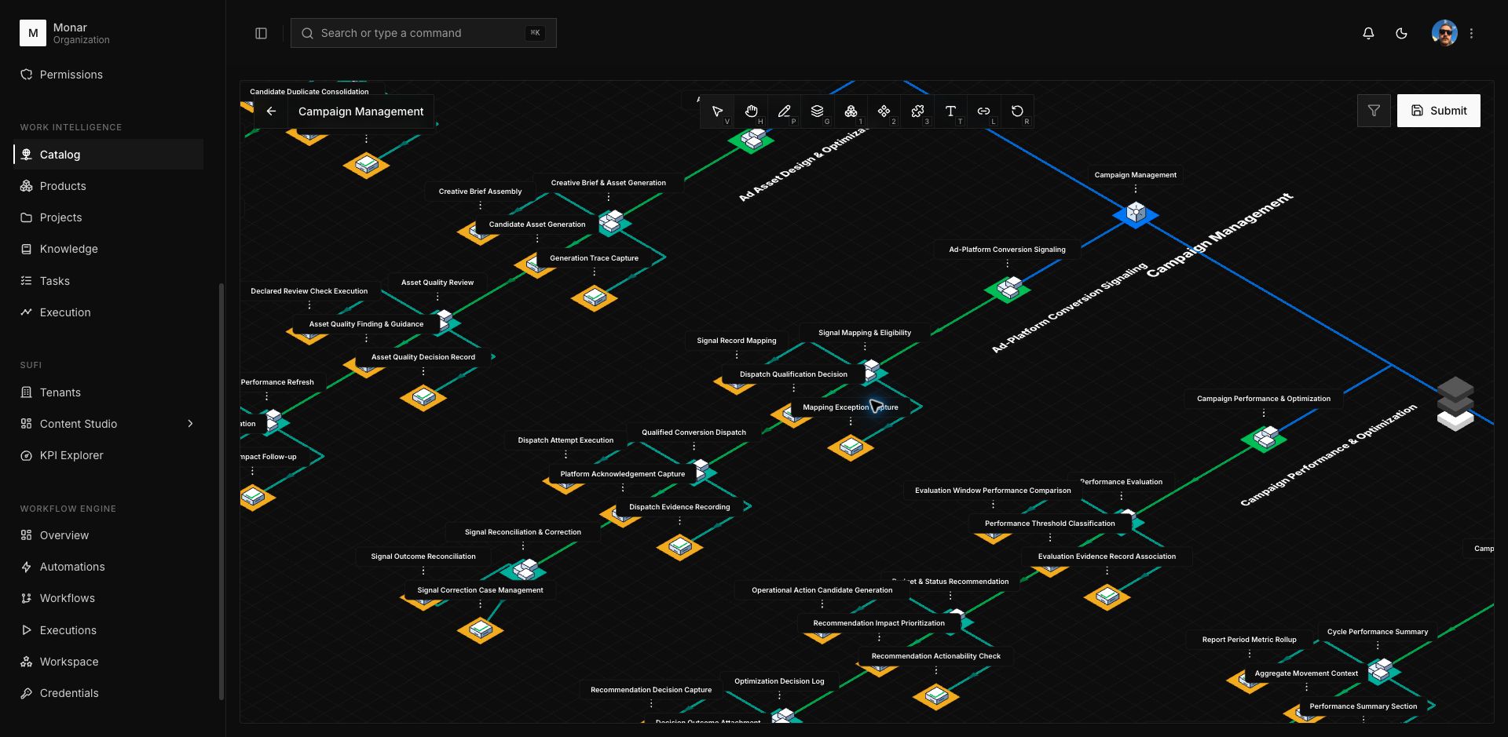Screen dimensions: 1508x737
Task: Open Knowledge page
Action: pos(108,249)
